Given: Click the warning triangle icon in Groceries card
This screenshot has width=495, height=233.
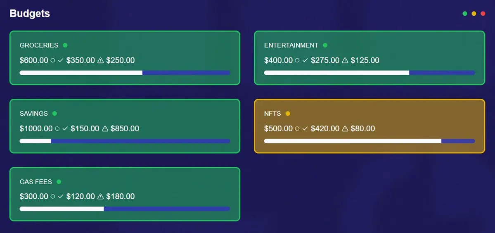Looking at the screenshot, I should tap(100, 60).
